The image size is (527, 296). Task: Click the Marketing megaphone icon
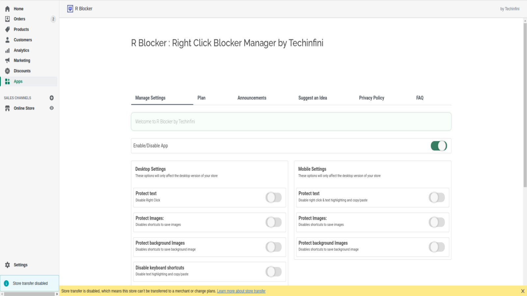[x=7, y=61]
